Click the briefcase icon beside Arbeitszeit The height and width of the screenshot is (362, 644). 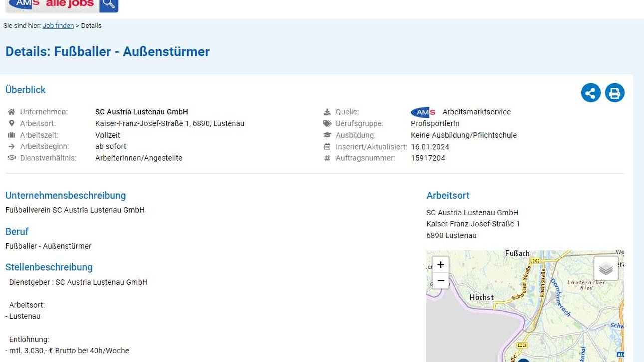(x=12, y=135)
